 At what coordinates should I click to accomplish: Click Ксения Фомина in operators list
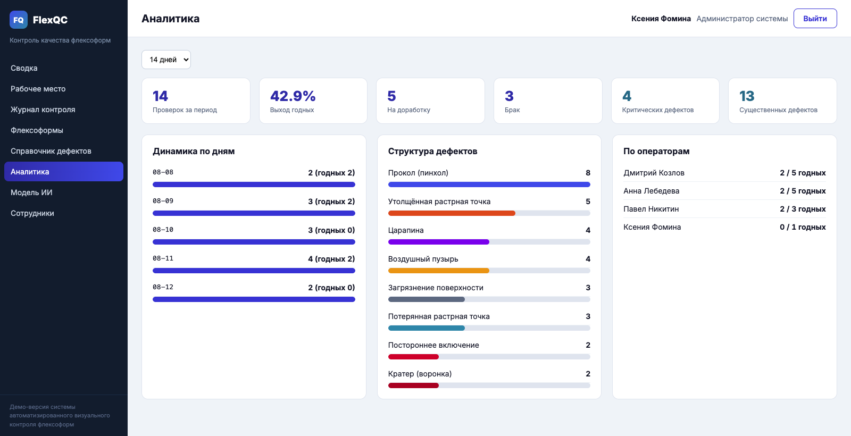[x=724, y=227]
